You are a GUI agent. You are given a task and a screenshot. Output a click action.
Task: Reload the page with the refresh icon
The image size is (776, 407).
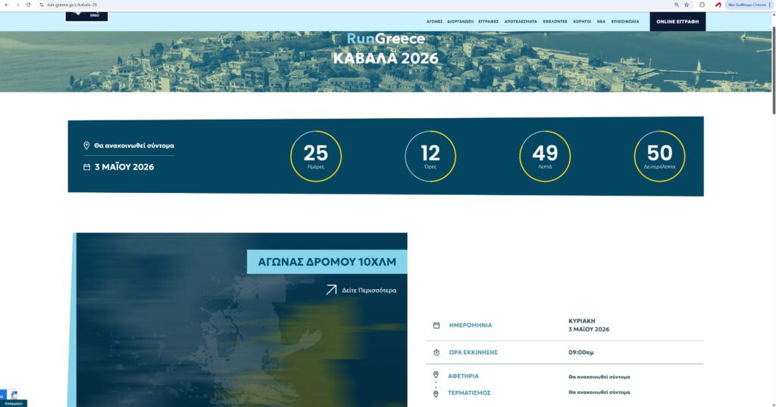28,5
